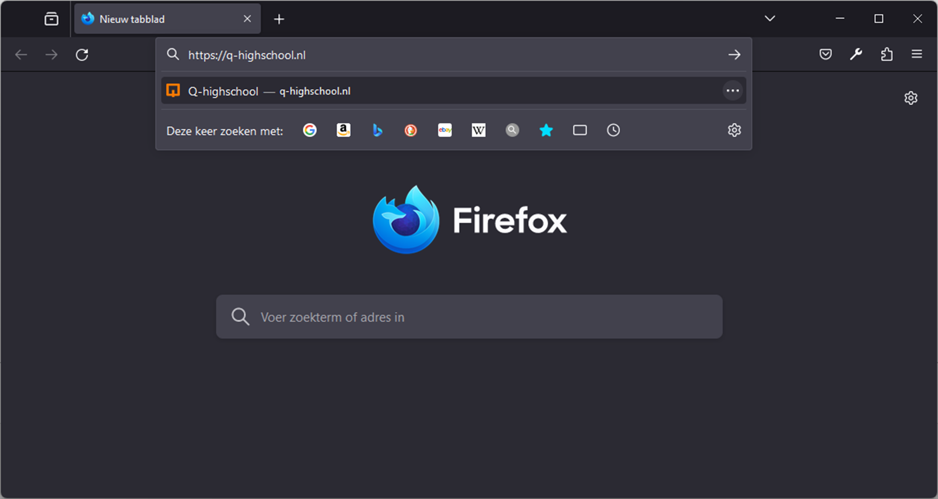Search with the eBay shortcut
Screen dimensions: 938x499
(445, 130)
